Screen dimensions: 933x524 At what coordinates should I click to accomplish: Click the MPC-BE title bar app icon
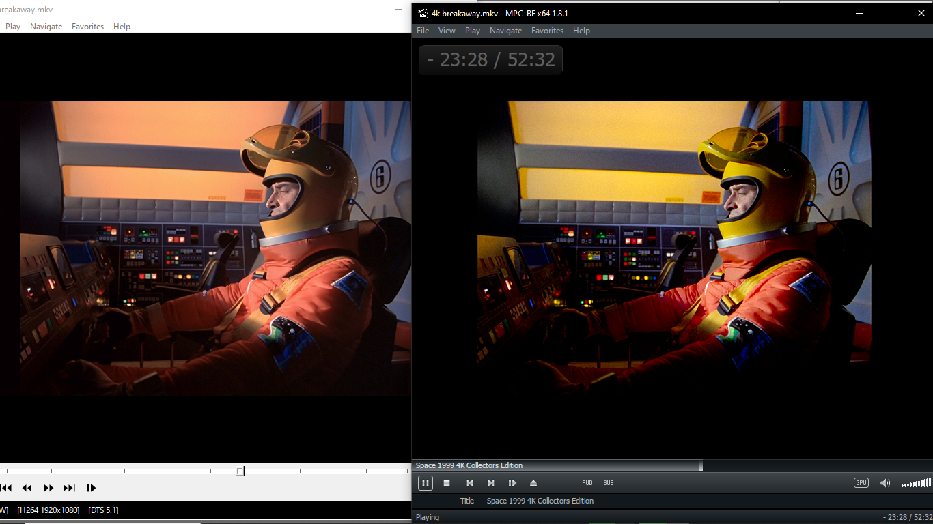coord(423,13)
